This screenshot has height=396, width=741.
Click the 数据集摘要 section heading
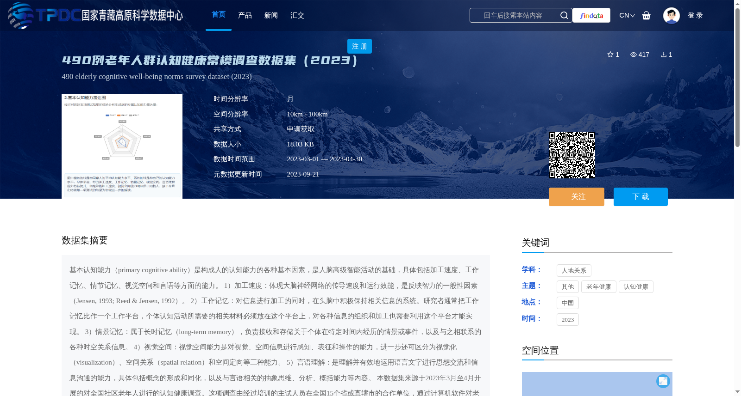85,240
